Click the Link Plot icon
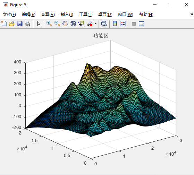This screenshot has height=175, width=194. point(104,24)
